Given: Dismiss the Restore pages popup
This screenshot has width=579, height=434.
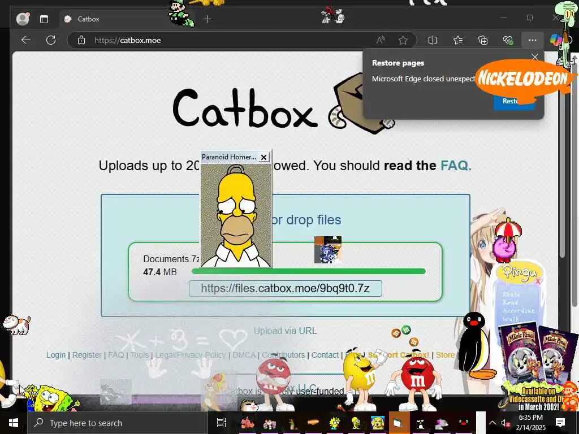Looking at the screenshot, I should (x=535, y=57).
